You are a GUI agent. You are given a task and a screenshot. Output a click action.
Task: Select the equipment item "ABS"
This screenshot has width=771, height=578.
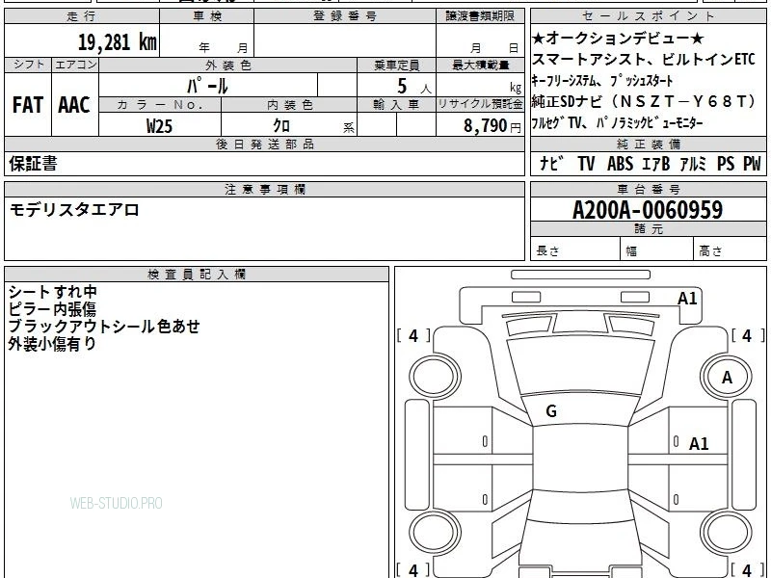620,163
